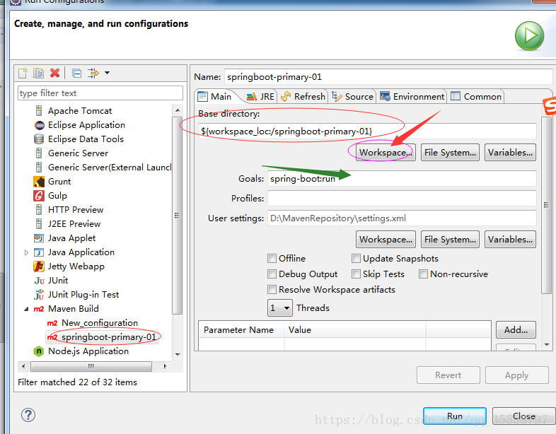Click the Main tab vertical scrollbar thumb
The width and height of the screenshot is (556, 434).
pos(546,205)
